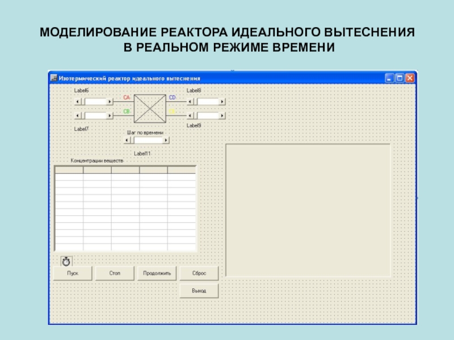The image size is (454, 340).
Task: Click the track of the CD scrollbar
Action: click(x=207, y=102)
